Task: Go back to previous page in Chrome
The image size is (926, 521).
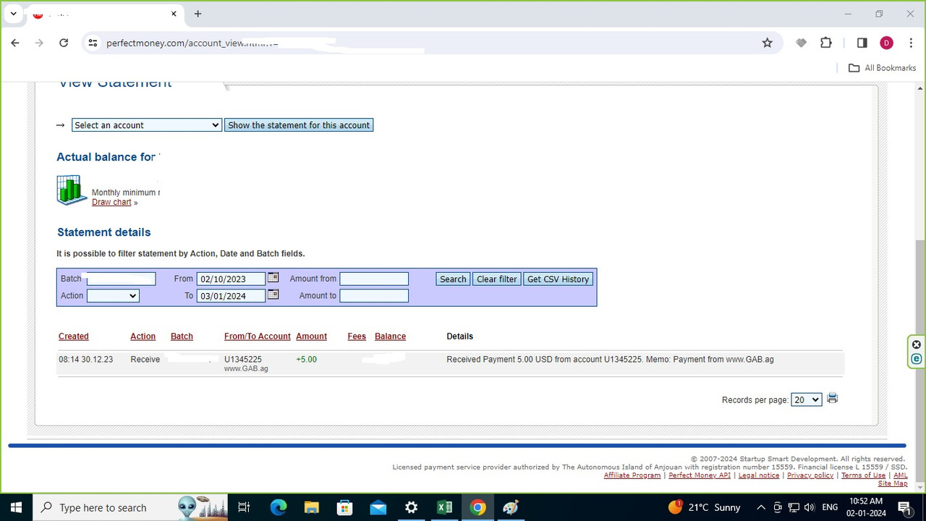Action: (x=15, y=43)
